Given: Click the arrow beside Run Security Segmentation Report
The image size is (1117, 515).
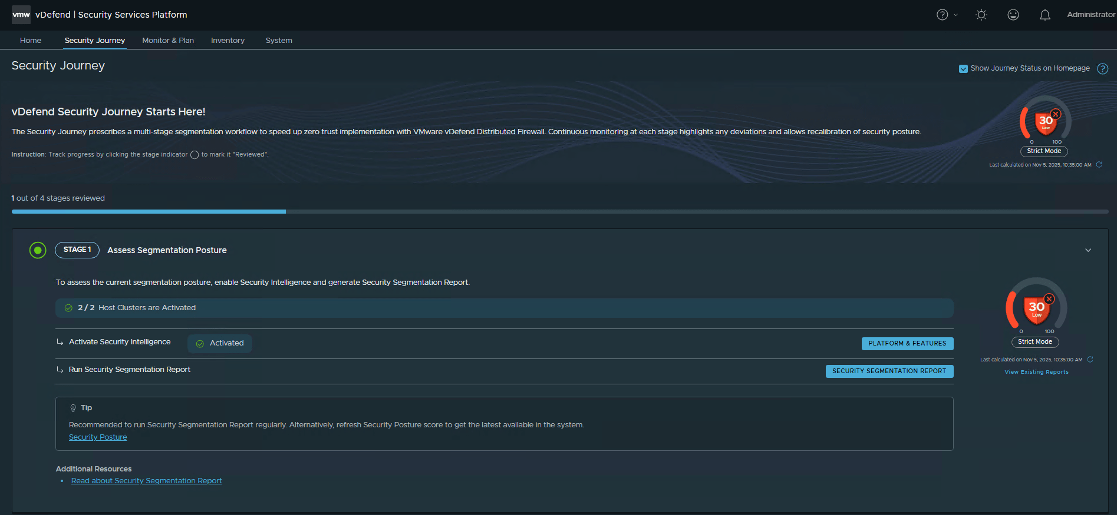Looking at the screenshot, I should click(x=60, y=370).
